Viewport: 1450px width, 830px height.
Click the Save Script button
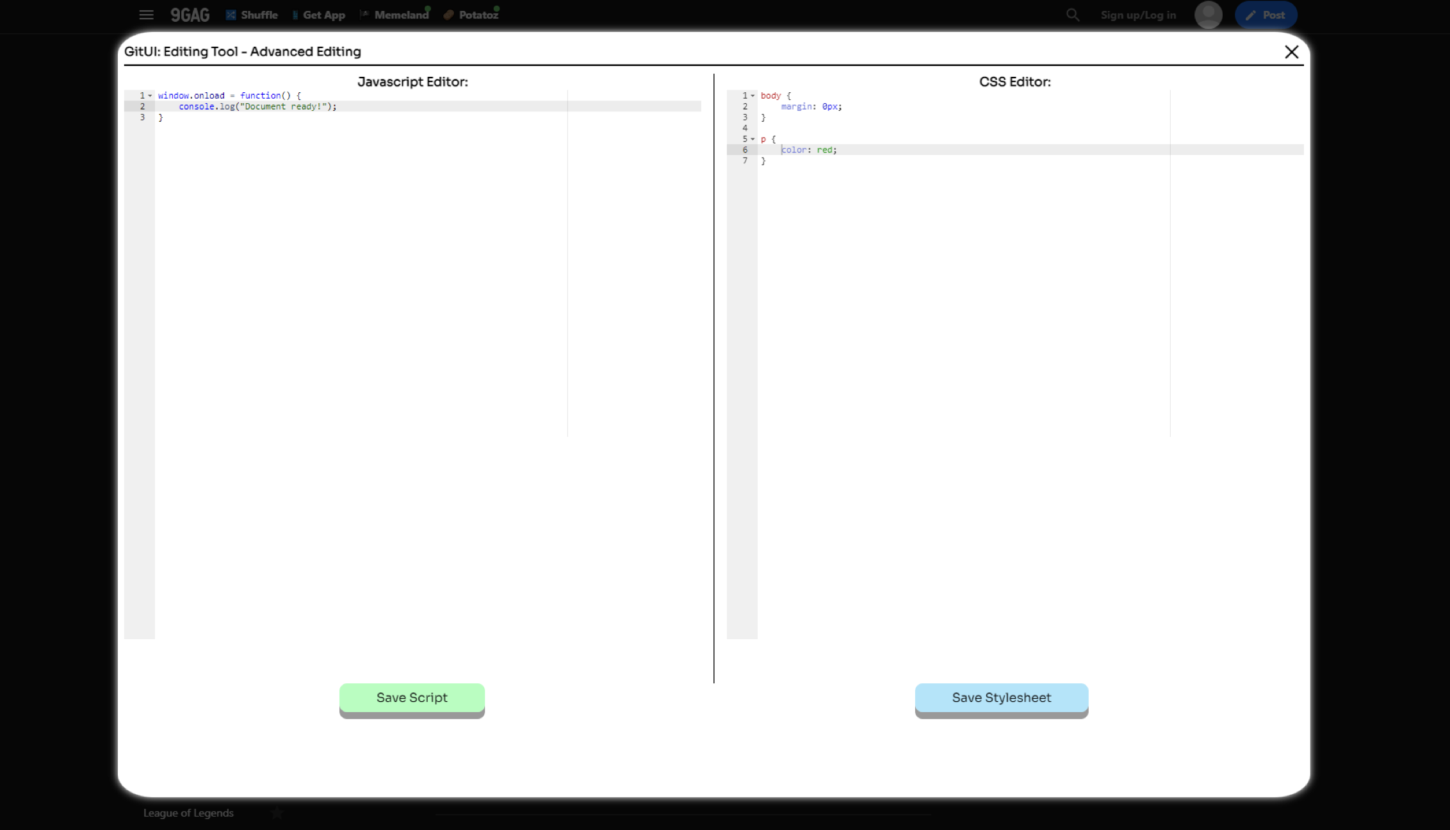pos(412,697)
